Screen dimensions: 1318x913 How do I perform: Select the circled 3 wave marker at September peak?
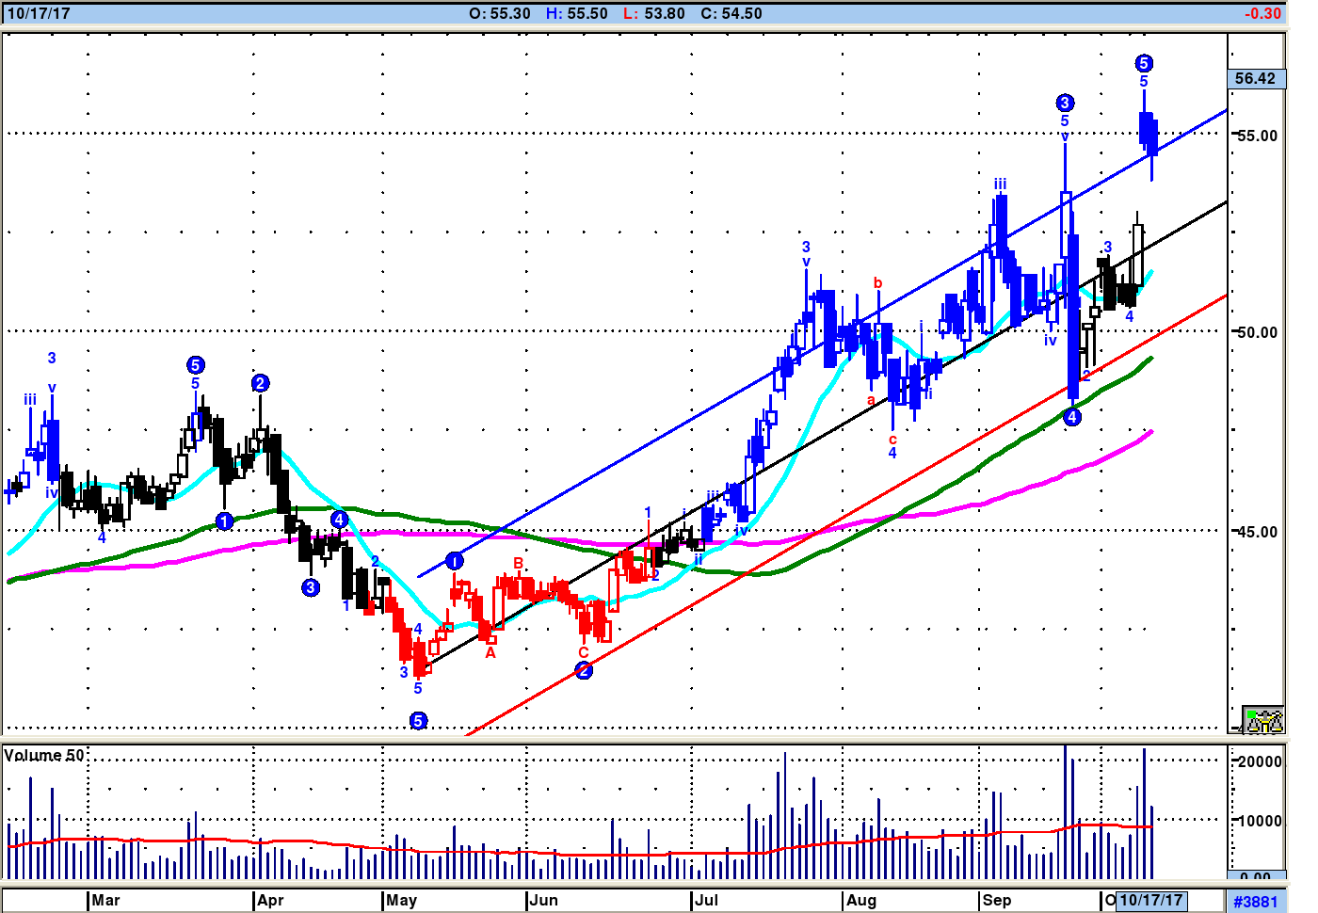tap(1064, 103)
